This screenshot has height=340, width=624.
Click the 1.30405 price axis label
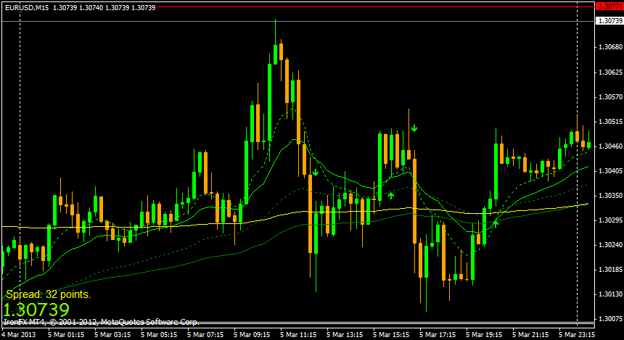(x=609, y=171)
